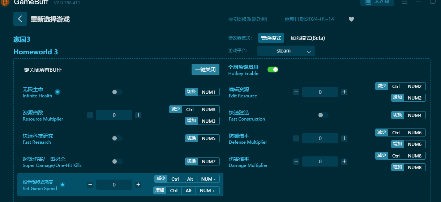Click NUM3 in Resource Multiplier increase row
The image size is (441, 202).
209,121
